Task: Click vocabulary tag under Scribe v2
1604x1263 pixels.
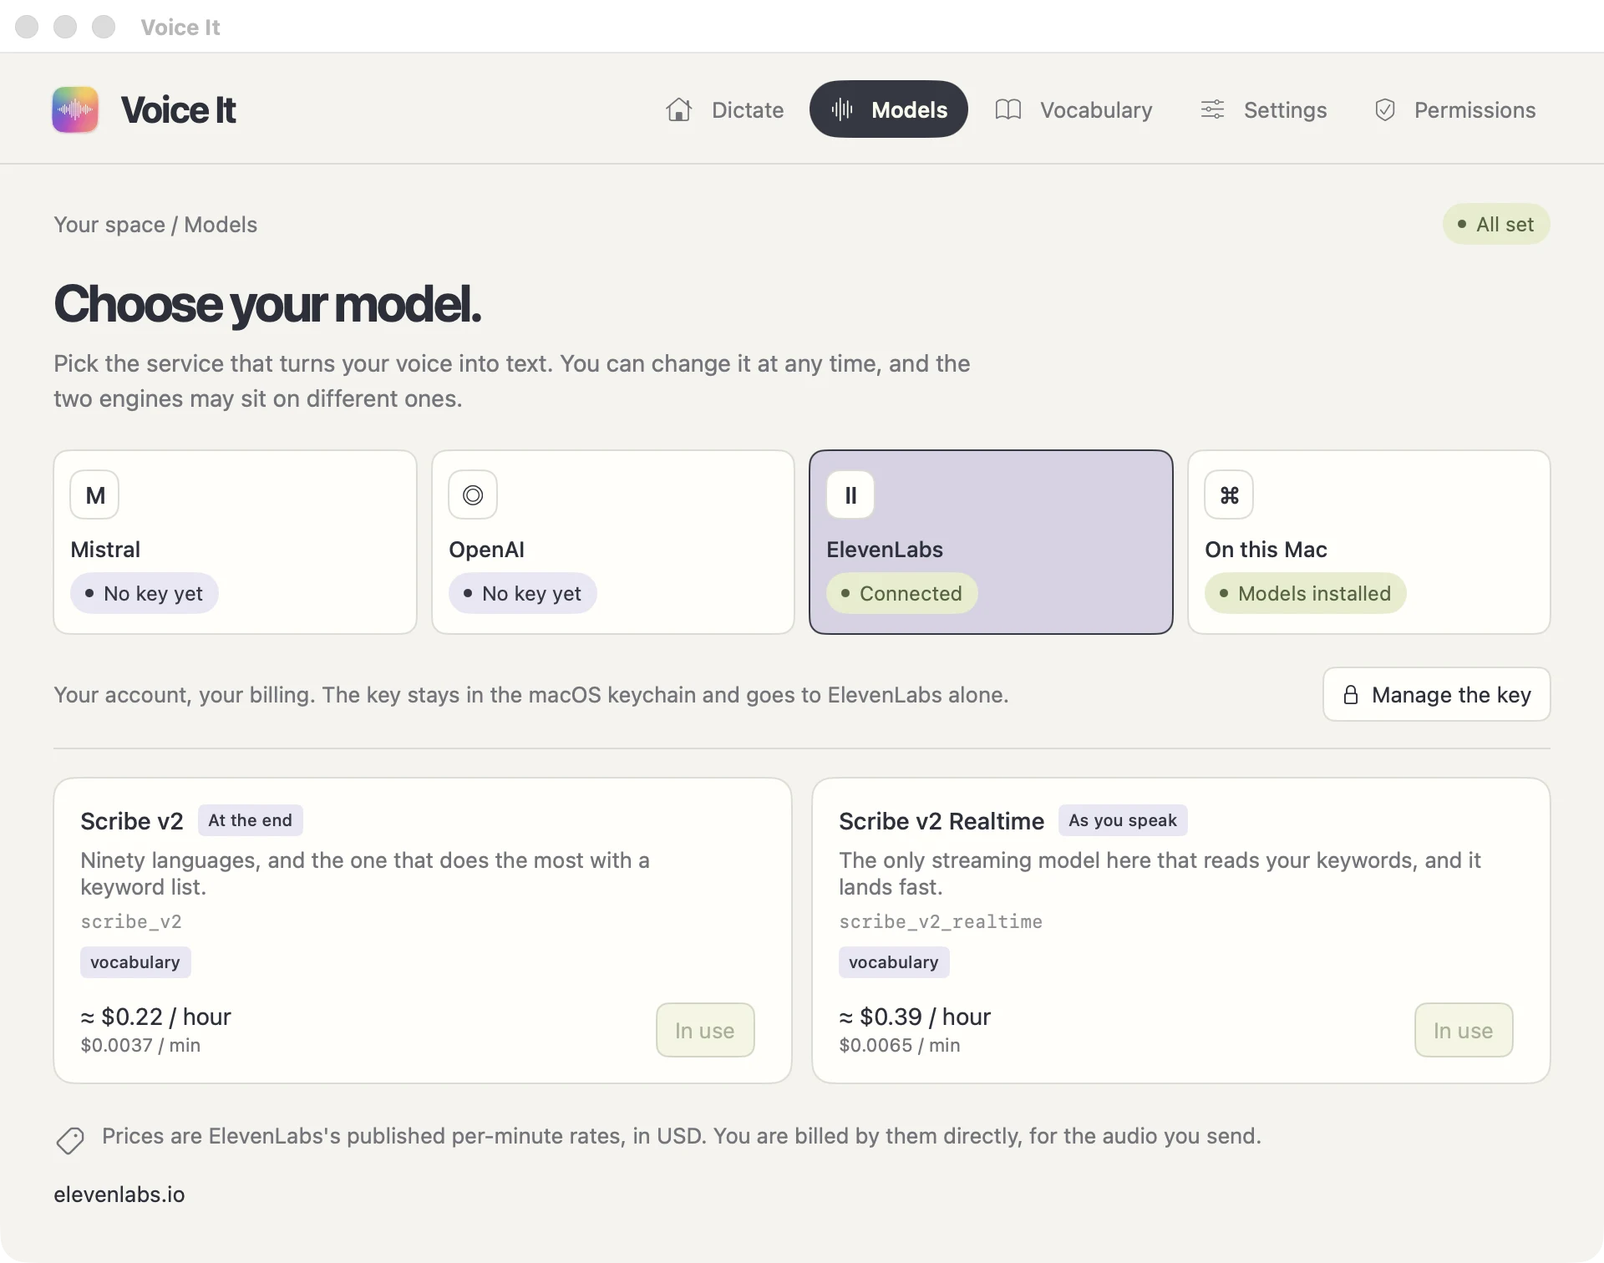Action: click(x=135, y=962)
